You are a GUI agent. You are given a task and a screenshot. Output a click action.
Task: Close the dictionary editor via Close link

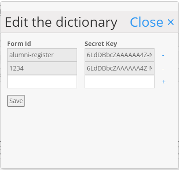(146, 22)
